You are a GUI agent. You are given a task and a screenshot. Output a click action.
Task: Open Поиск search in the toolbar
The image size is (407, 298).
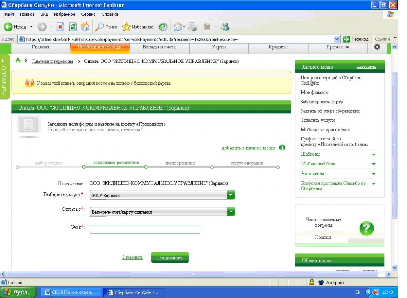(x=106, y=27)
